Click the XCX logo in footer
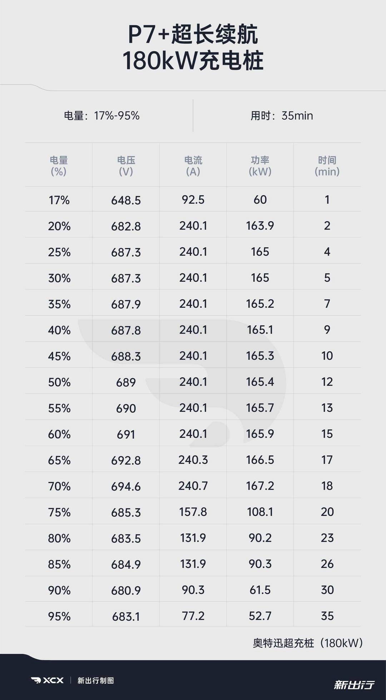This screenshot has width=386, height=700. (47, 680)
